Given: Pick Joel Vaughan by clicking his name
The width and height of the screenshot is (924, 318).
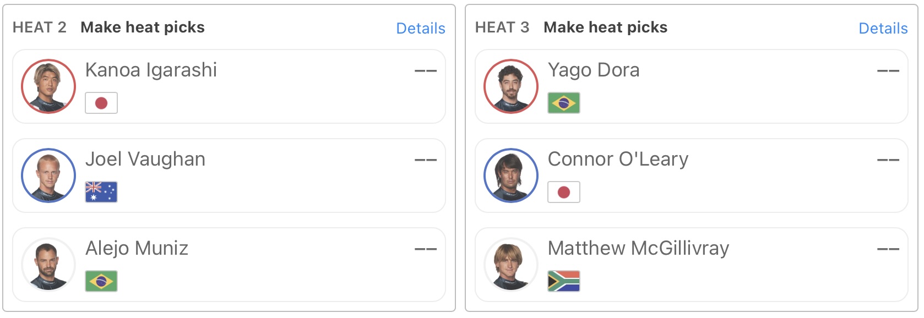Looking at the screenshot, I should [x=145, y=159].
